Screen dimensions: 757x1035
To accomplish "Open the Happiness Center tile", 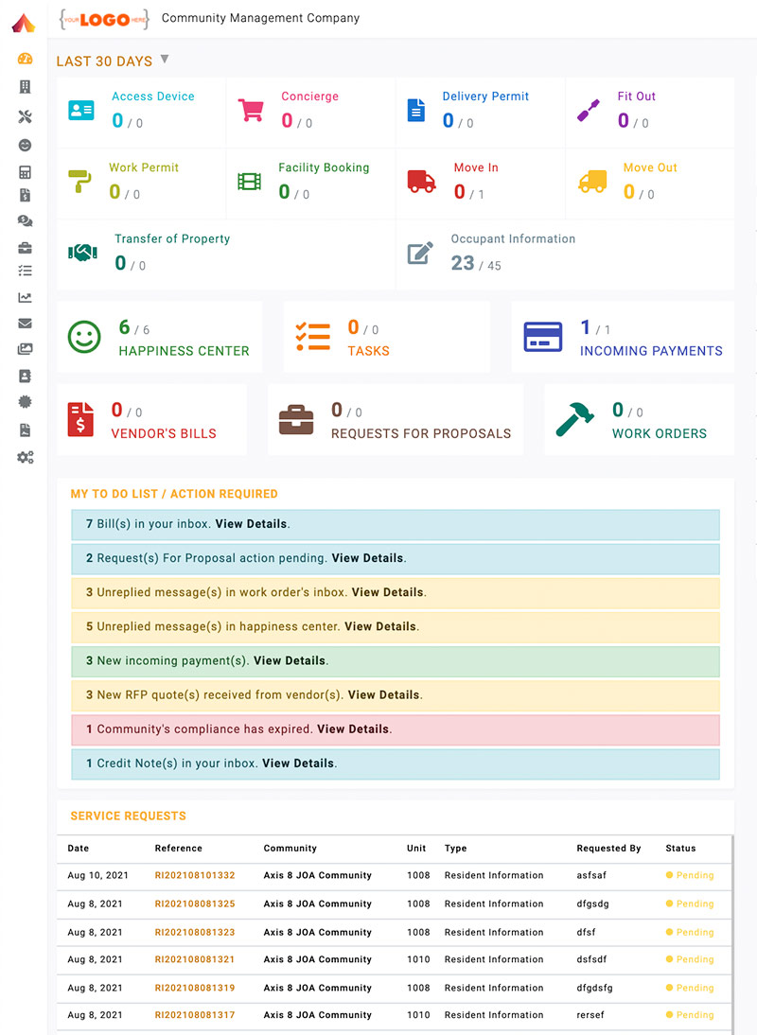I will click(160, 338).
